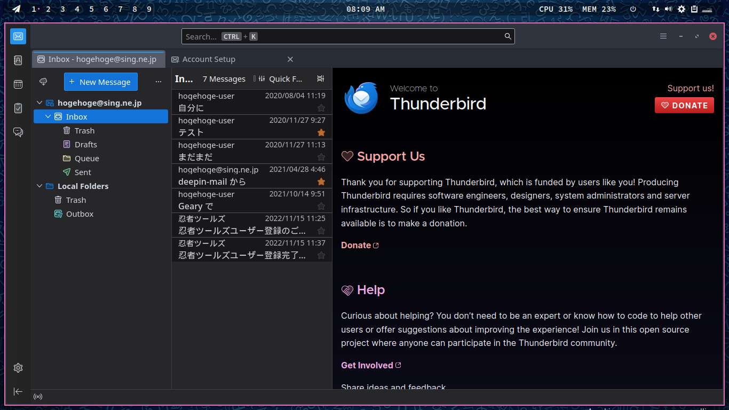This screenshot has height=410, width=729.
Task: Switch to the Account Setup tab
Action: 233,59
